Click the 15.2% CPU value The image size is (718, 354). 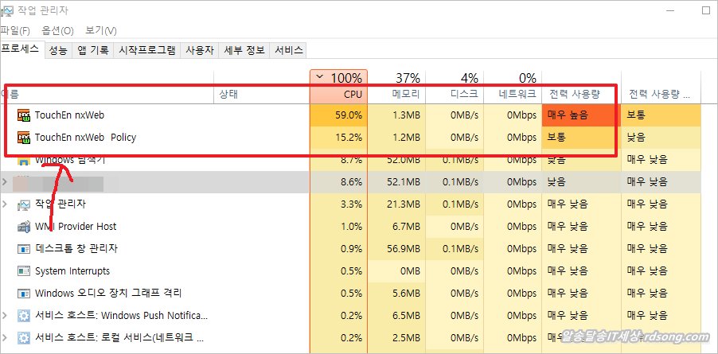click(349, 137)
